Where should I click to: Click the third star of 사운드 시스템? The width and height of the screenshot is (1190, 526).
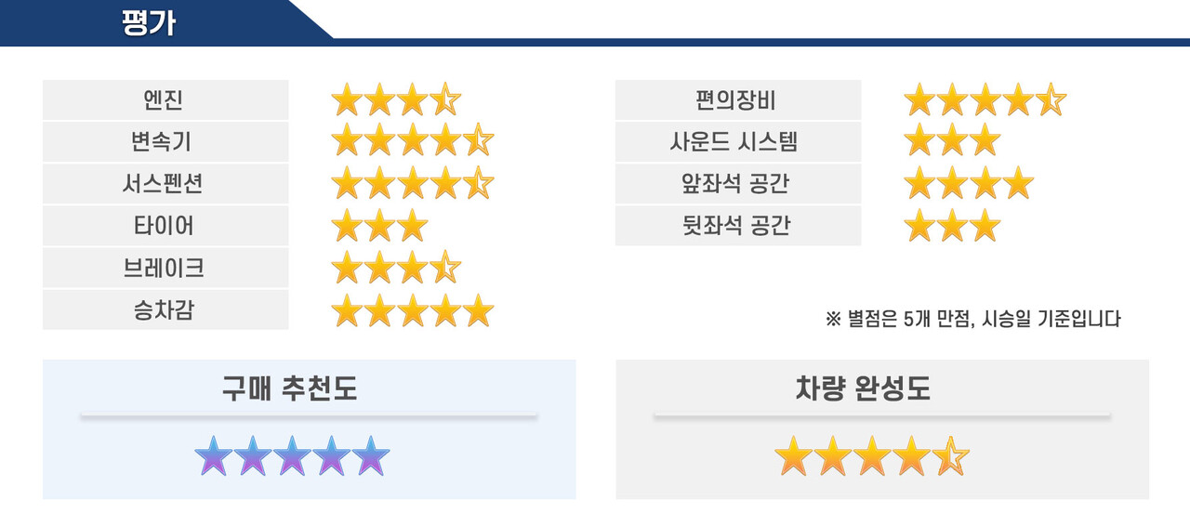click(985, 141)
